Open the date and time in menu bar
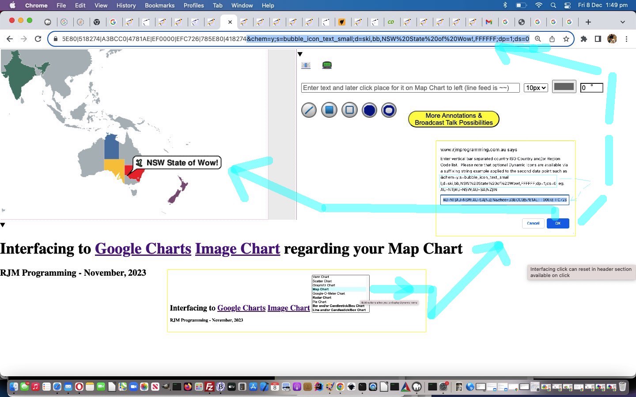 pos(602,5)
